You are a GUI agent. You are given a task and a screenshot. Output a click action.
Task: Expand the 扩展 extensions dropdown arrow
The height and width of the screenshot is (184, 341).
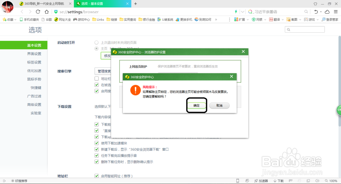[x=248, y=19]
